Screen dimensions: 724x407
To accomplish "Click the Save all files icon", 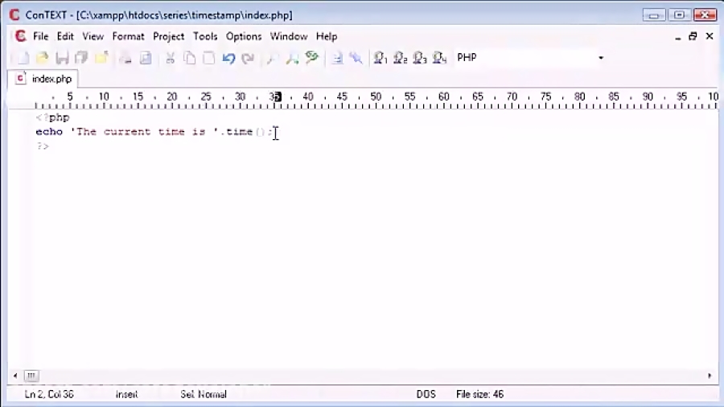I will [x=81, y=58].
